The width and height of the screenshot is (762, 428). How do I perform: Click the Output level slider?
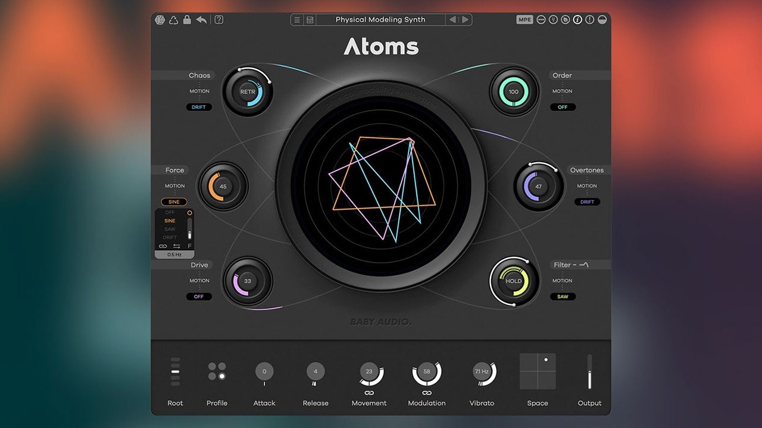coord(589,372)
